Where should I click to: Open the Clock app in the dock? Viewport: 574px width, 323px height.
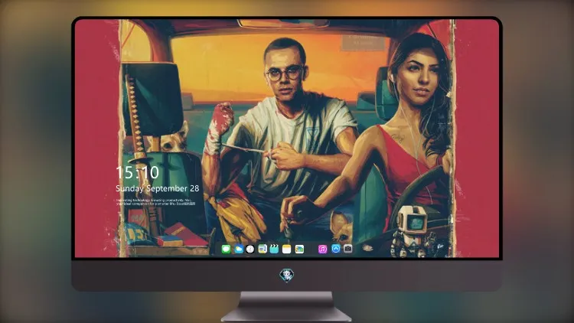pyautogui.click(x=250, y=249)
